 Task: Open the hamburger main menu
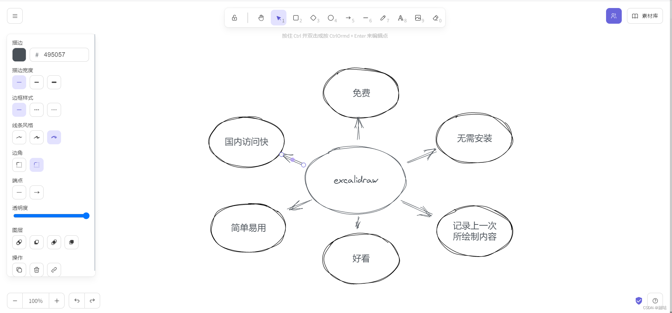coord(15,16)
